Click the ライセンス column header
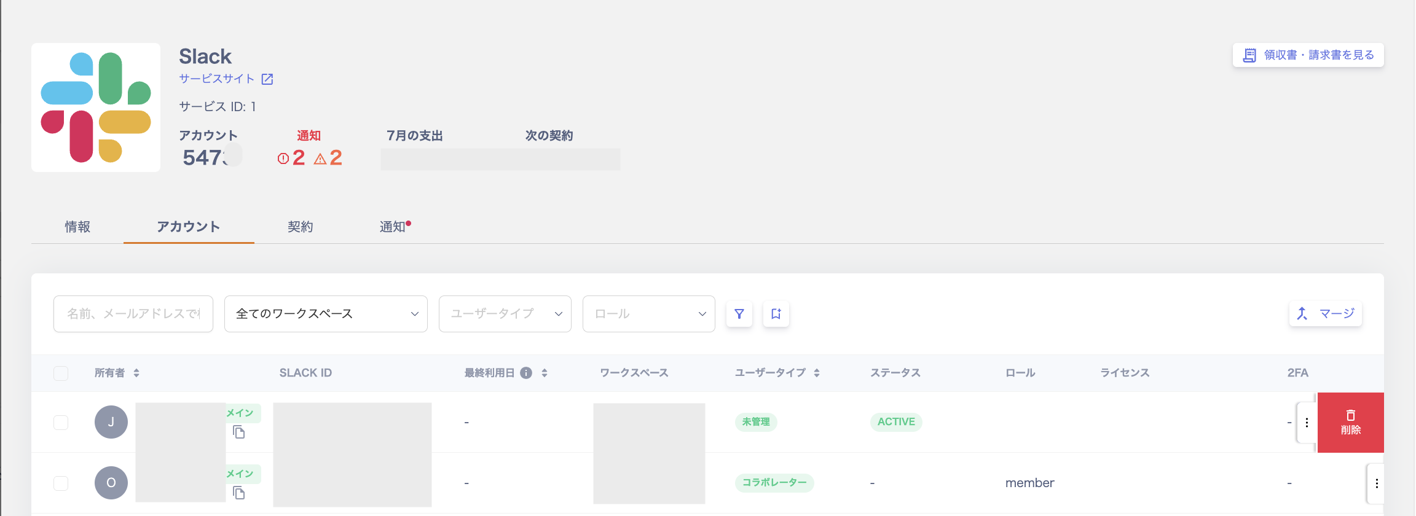This screenshot has height=516, width=1416. pyautogui.click(x=1125, y=373)
